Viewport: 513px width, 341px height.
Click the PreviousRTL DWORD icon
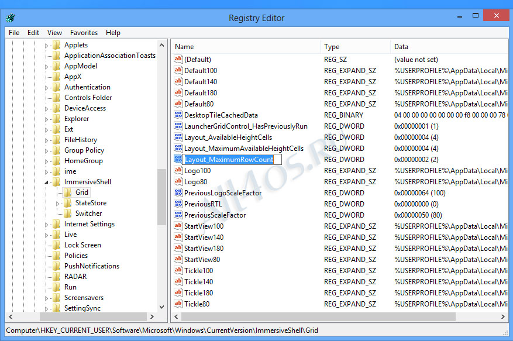178,204
